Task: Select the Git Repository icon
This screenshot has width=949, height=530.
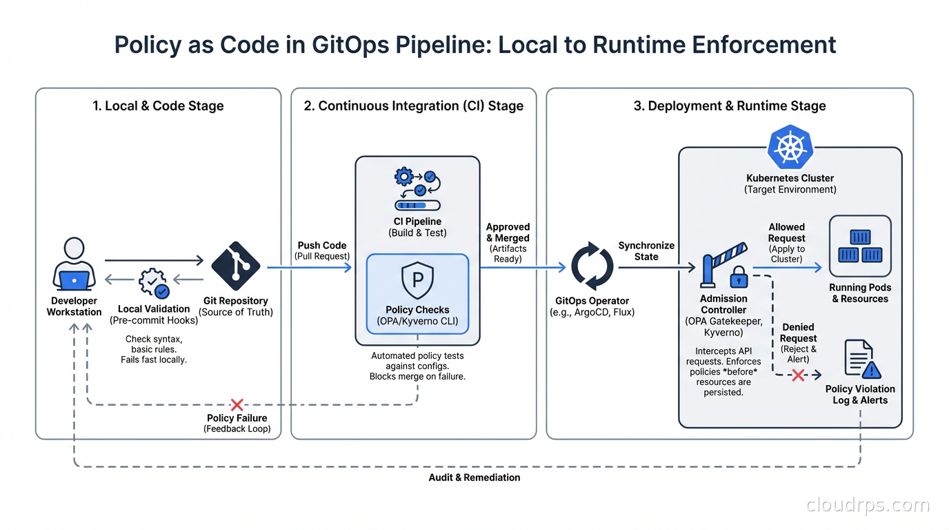Action: (x=236, y=266)
